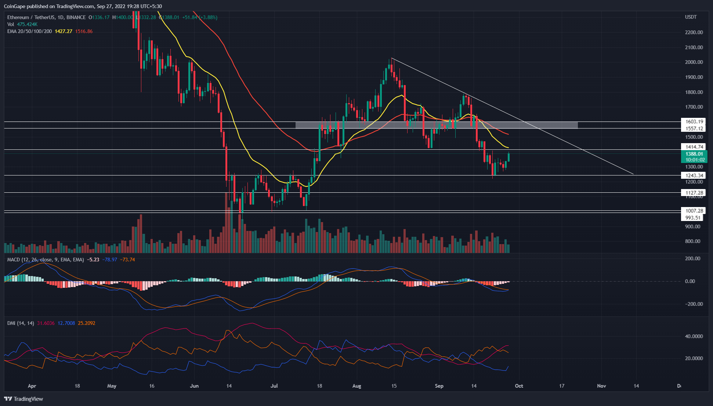Screen dimensions: 713x406
Task: Click the May label on the time axis
Action: (x=112, y=386)
